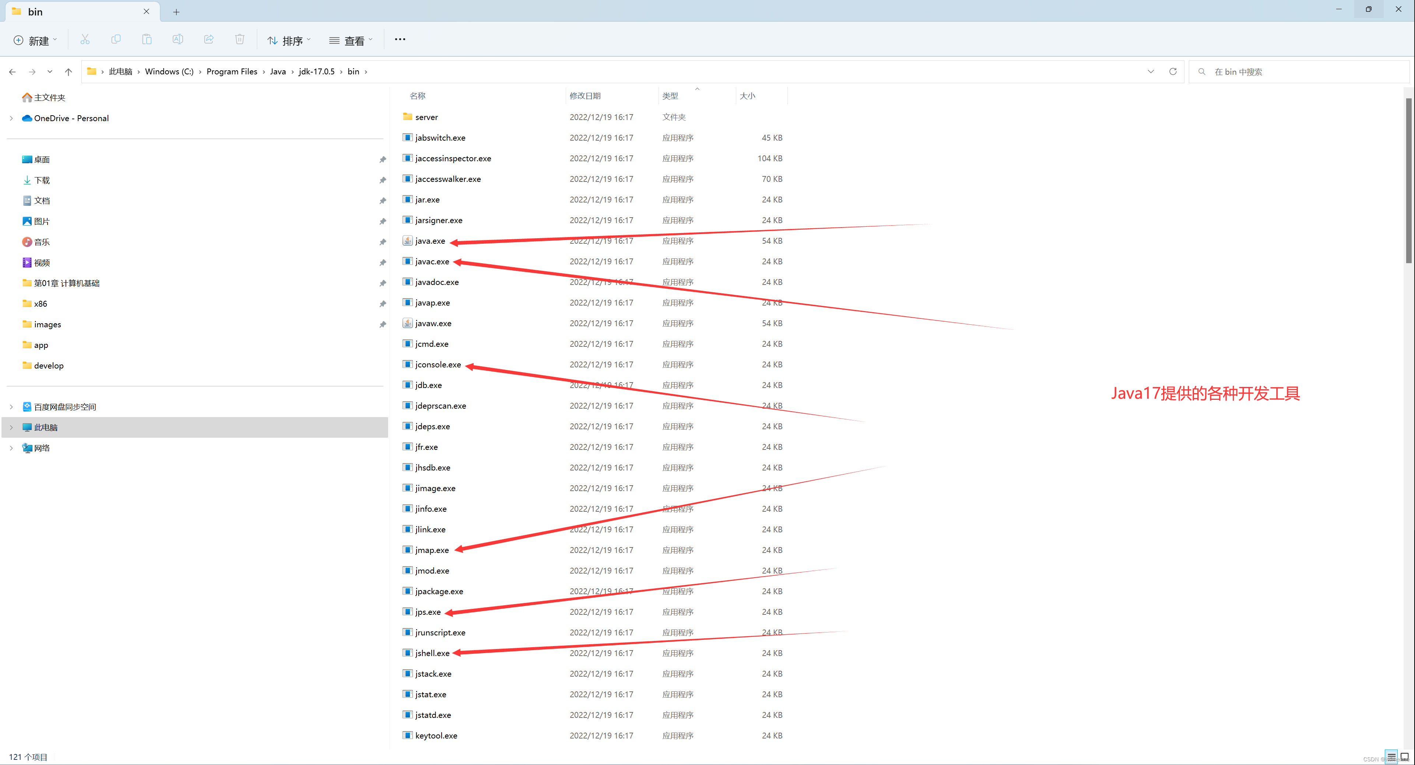Open the three-dot more options menu
1415x765 pixels.
[x=400, y=39]
